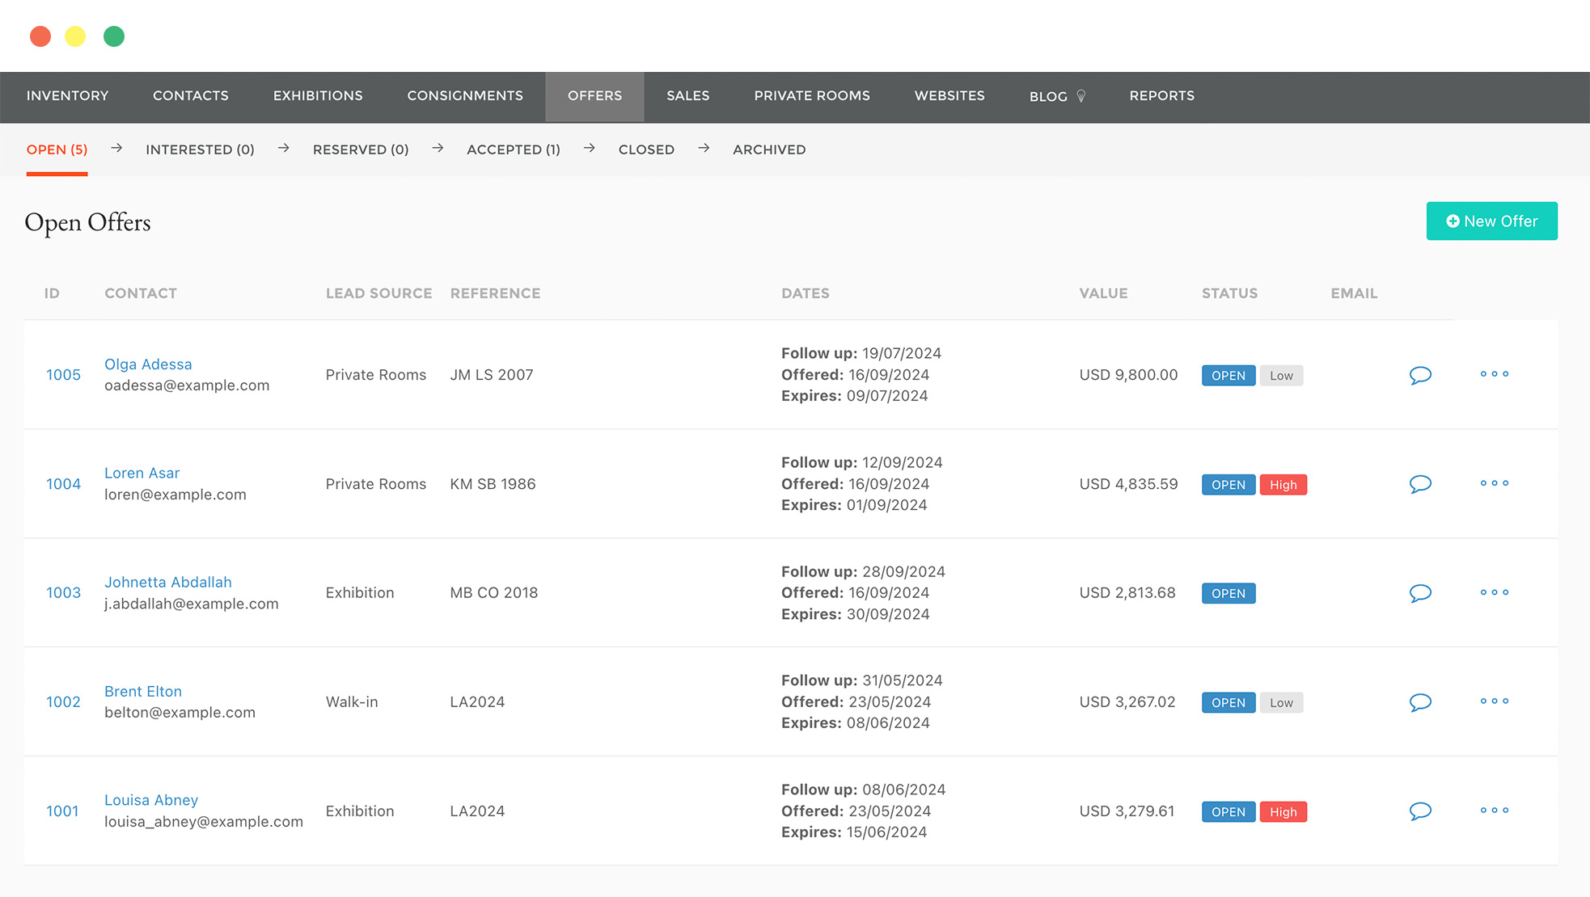Switch to the Accepted (1) tab
1590x897 pixels.
514,149
